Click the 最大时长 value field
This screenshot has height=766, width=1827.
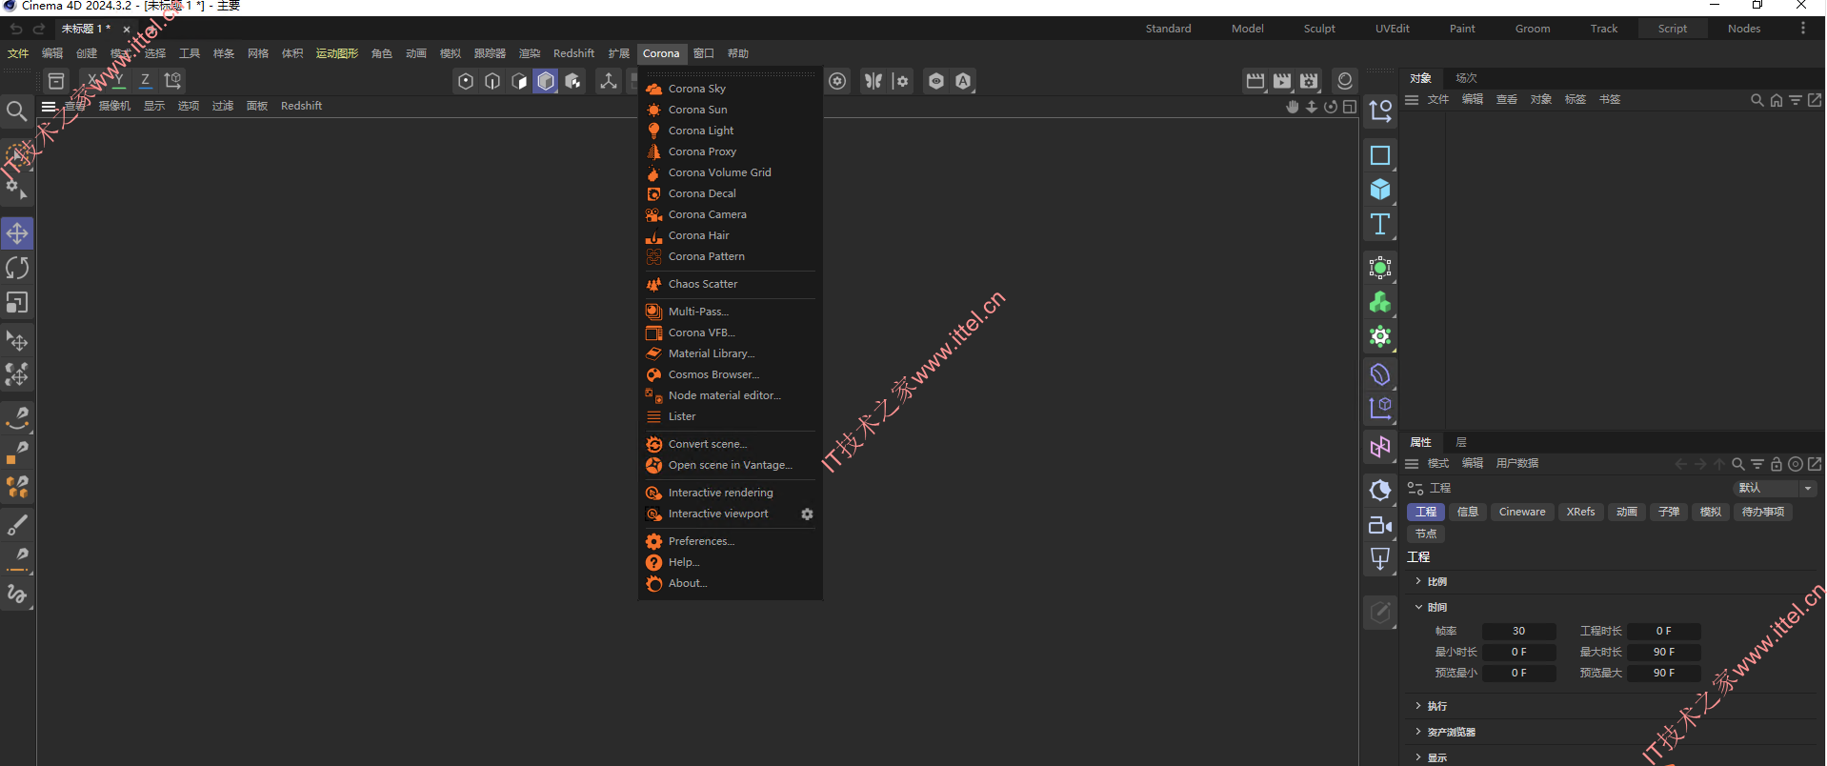pyautogui.click(x=1663, y=652)
